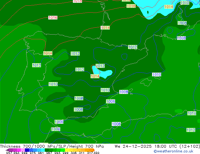Click the blue 1010 label in the top right corner
The image size is (200, 154).
185,3
